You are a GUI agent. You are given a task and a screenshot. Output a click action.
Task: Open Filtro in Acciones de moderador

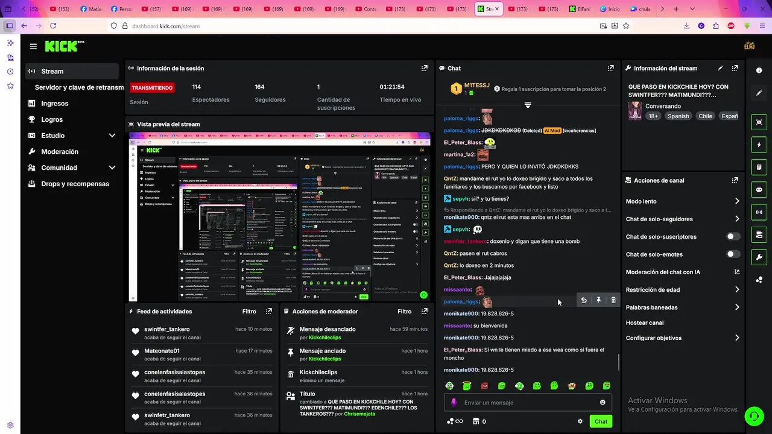(x=405, y=312)
